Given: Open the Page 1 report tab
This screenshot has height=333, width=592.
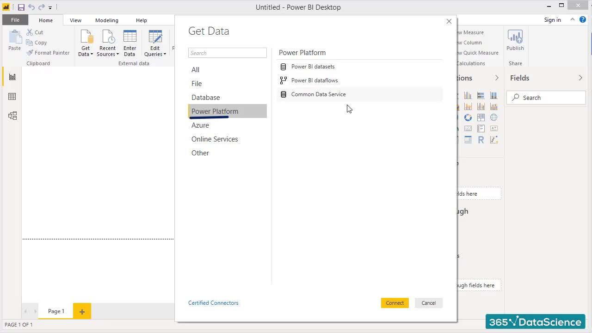Looking at the screenshot, I should (56, 311).
